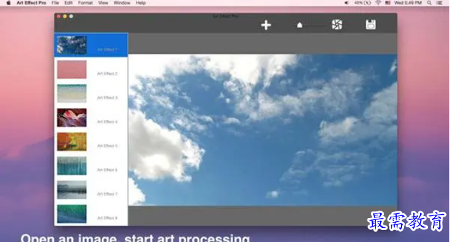Click the plus icon to add image
The width and height of the screenshot is (450, 242).
[x=266, y=25]
